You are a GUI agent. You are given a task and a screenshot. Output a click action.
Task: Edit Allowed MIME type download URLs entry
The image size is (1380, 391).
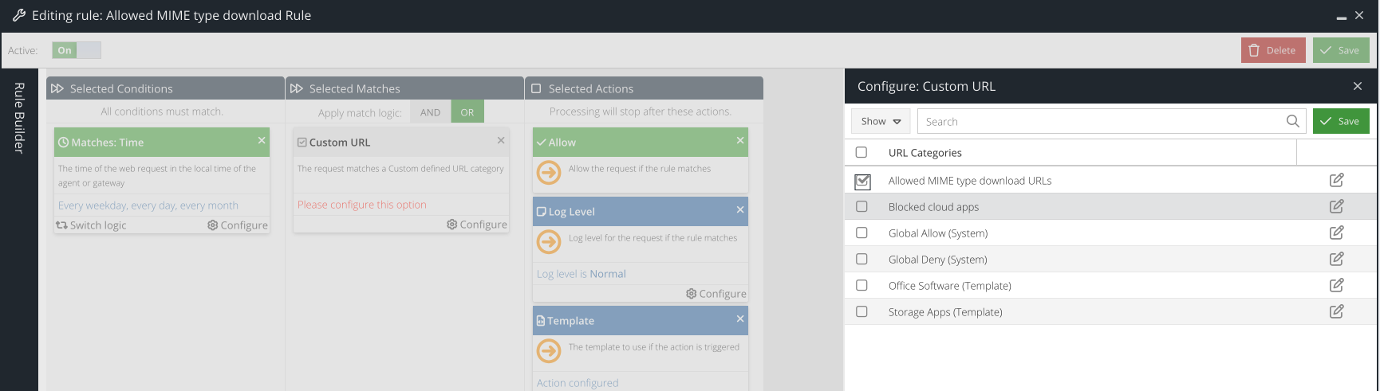1336,180
